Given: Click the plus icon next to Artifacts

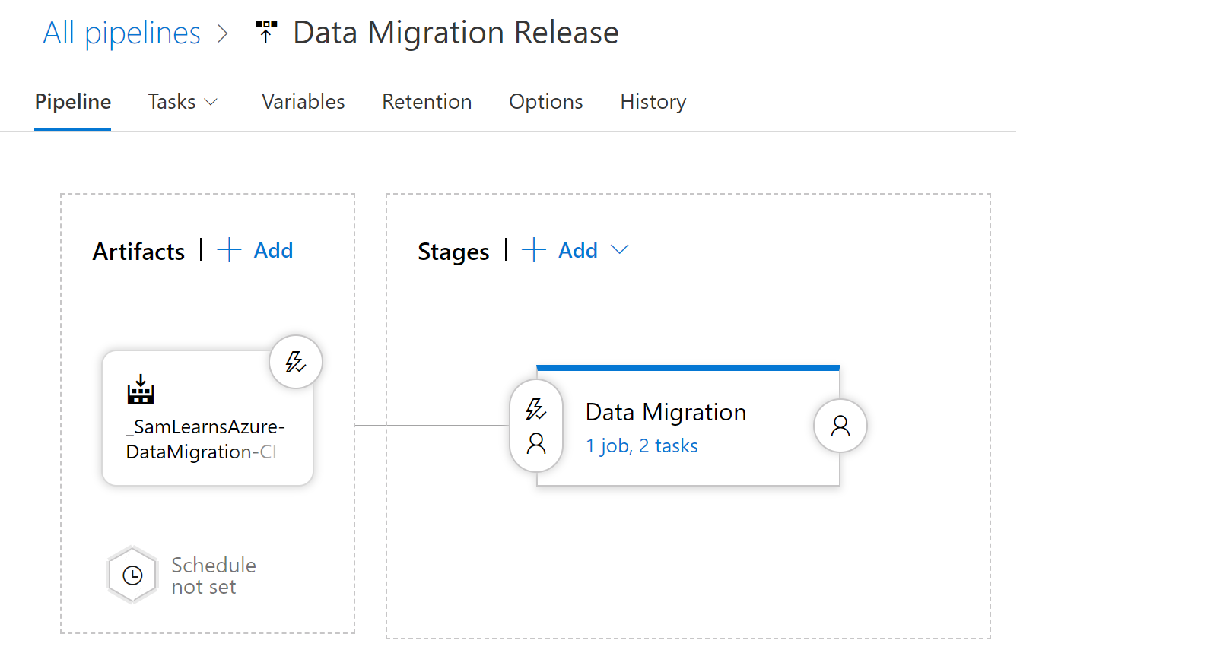Looking at the screenshot, I should 229,250.
